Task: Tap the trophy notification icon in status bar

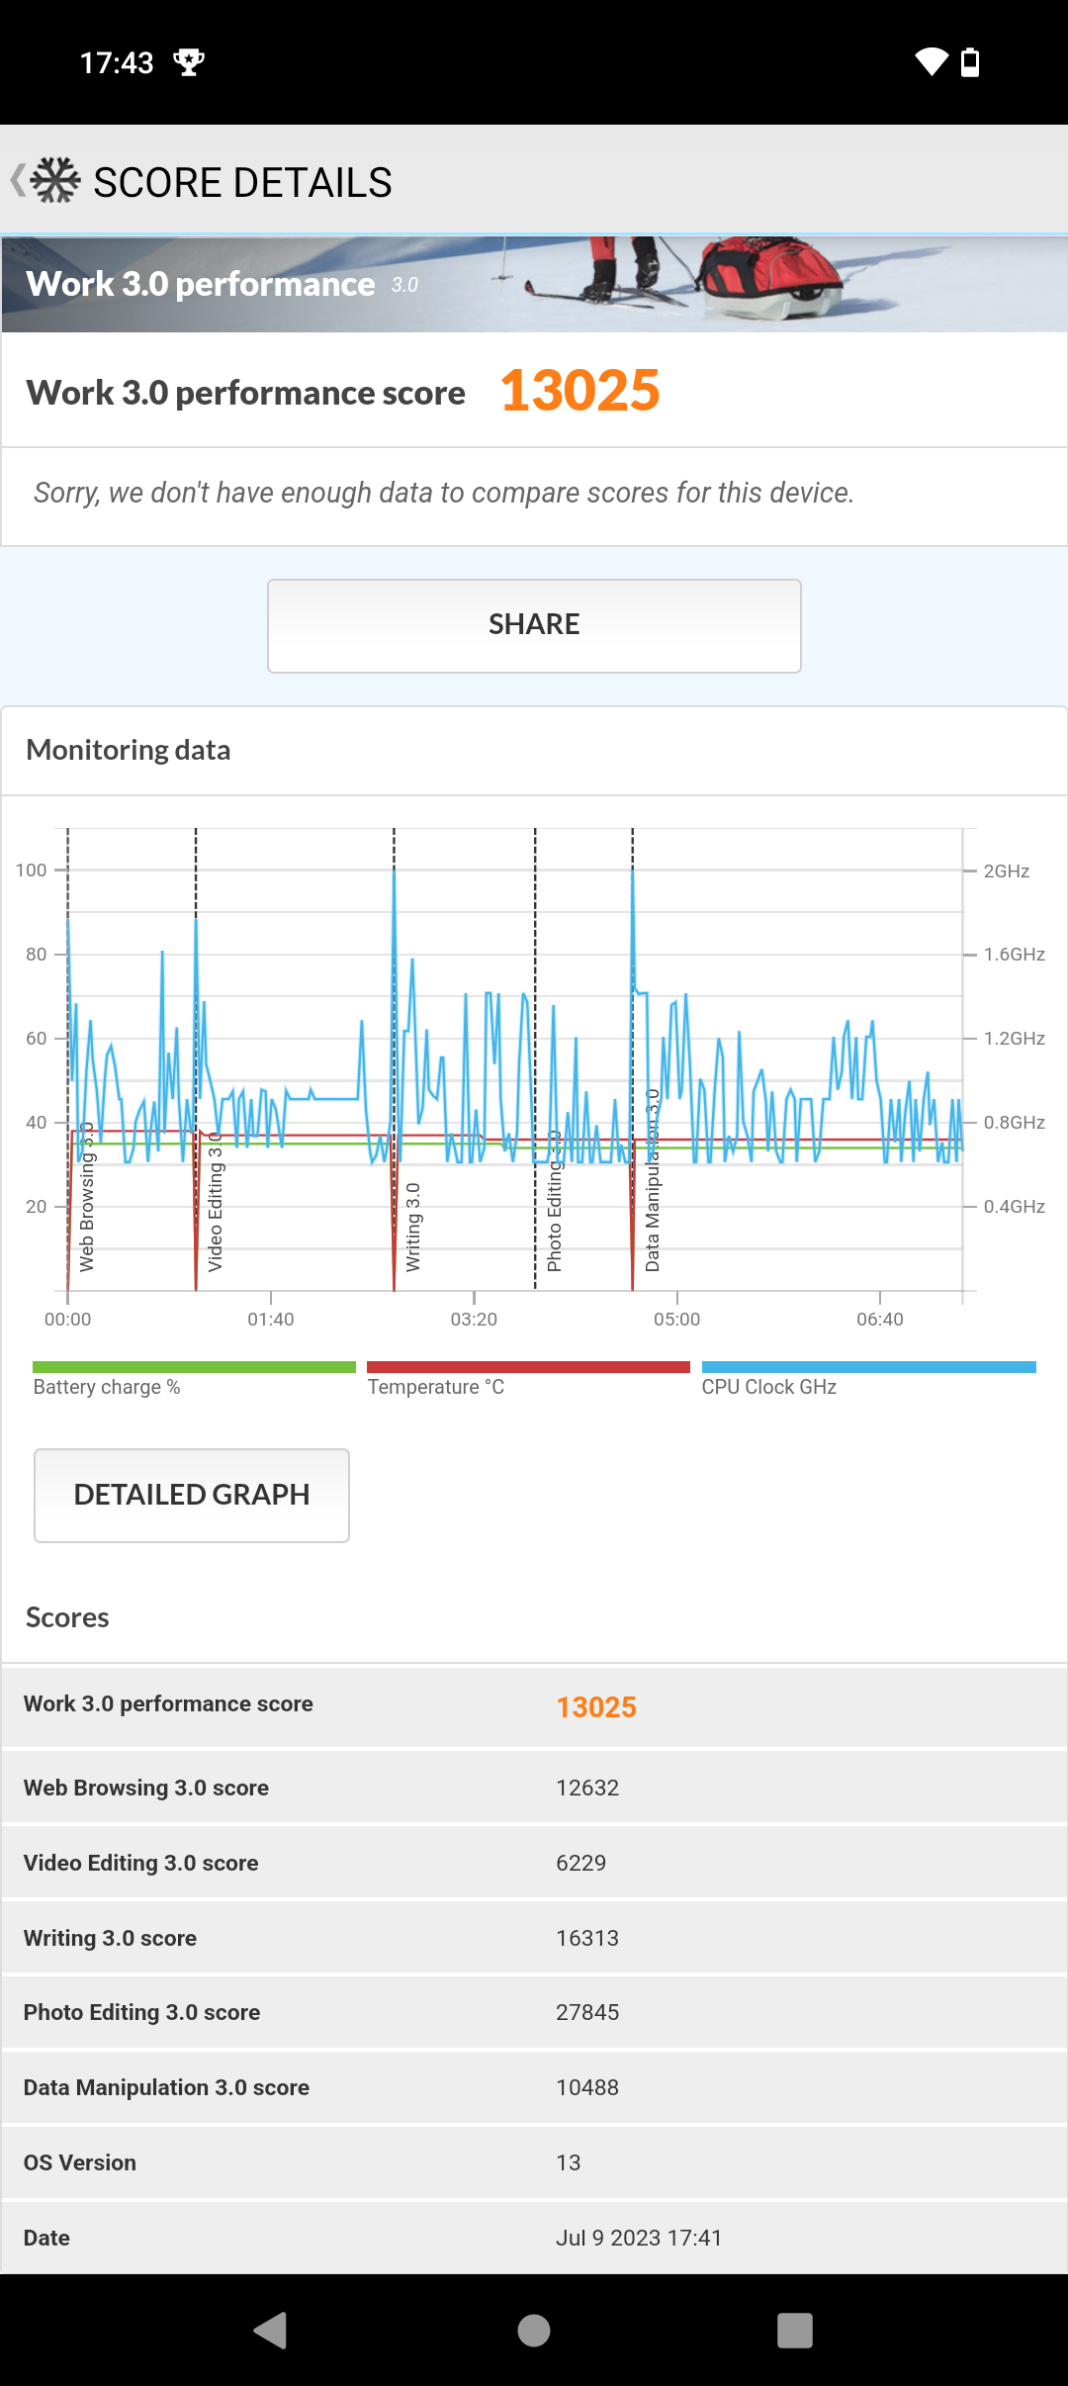Action: 189,62
